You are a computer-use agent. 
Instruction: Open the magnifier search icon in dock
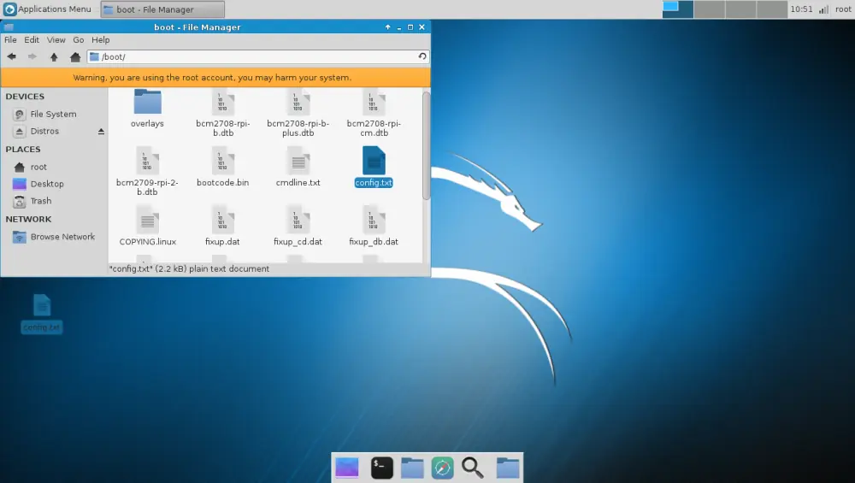tap(472, 468)
